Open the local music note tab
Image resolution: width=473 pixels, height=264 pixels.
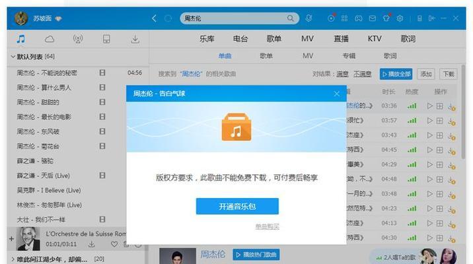point(21,39)
